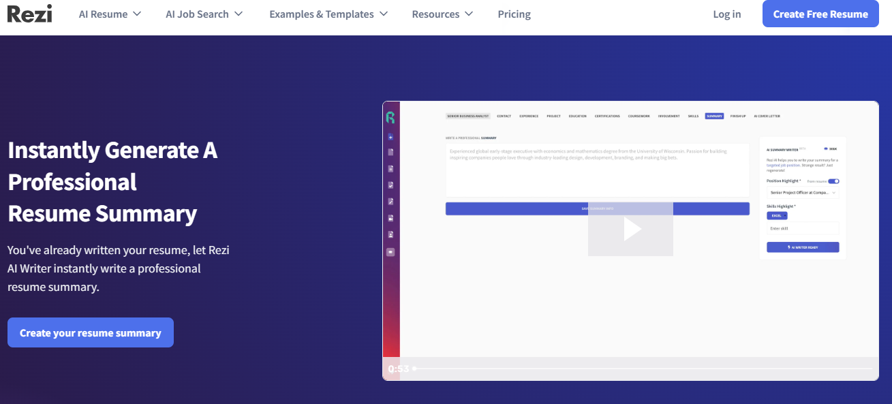Viewport: 892px width, 404px height.
Task: Click the blank page icon in video sidebar
Action: click(x=390, y=152)
